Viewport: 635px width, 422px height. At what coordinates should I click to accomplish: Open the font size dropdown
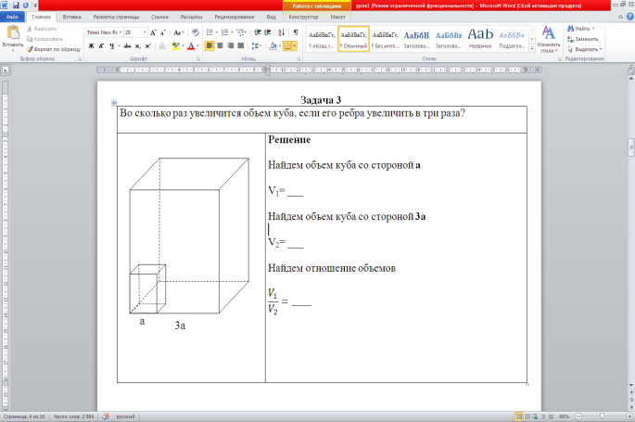(x=145, y=32)
